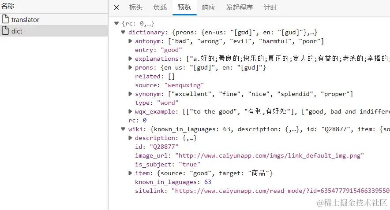Collapse the root {rc: 0,…} object
This screenshot has height=210, width=390.
point(116,23)
